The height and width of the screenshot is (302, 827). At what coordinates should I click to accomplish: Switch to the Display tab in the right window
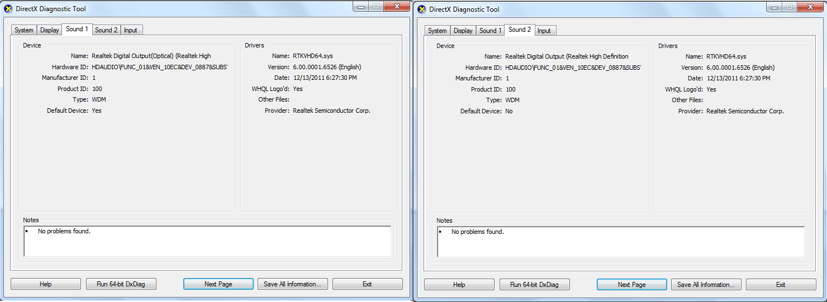(x=463, y=31)
